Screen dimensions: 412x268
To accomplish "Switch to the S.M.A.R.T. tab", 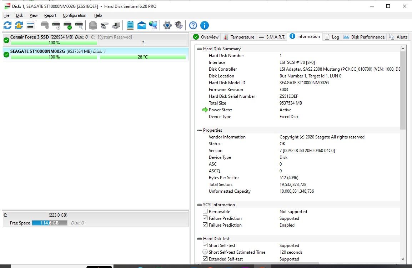I will tap(272, 37).
